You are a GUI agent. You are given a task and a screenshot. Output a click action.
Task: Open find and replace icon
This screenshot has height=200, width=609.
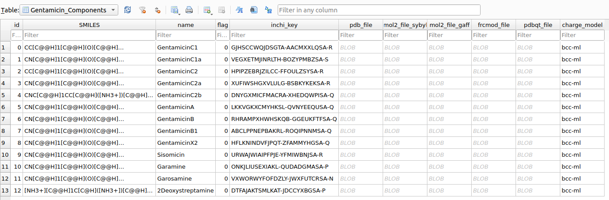(268, 10)
